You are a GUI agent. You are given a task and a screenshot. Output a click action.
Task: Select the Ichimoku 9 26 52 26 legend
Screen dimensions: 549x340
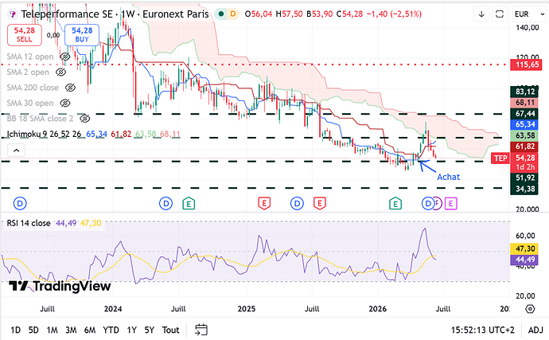click(44, 134)
